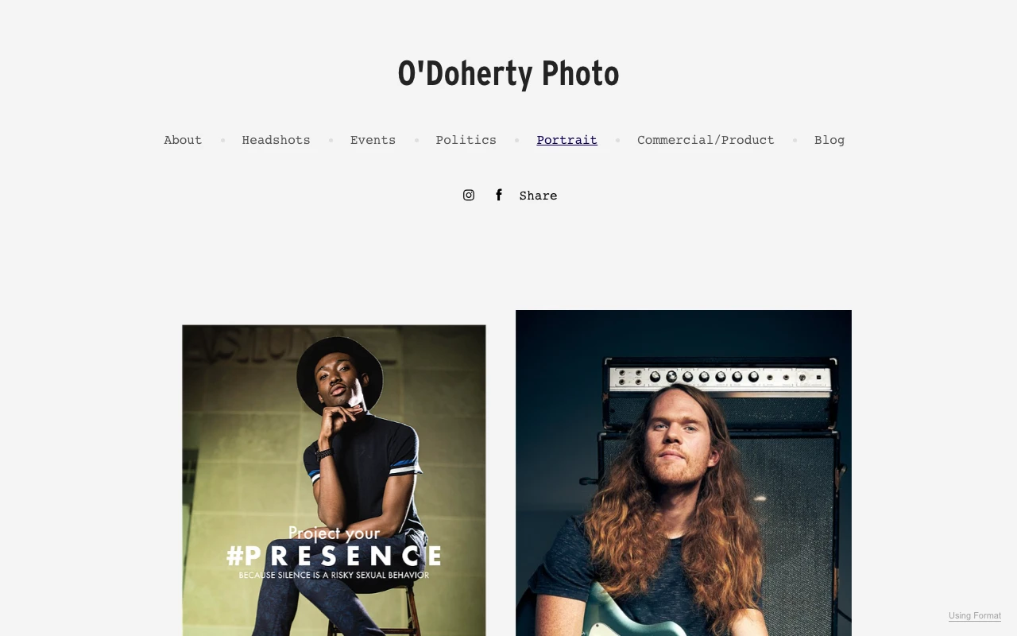This screenshot has width=1017, height=636.
Task: Click the O'Doherty Photo site title
Action: click(508, 73)
